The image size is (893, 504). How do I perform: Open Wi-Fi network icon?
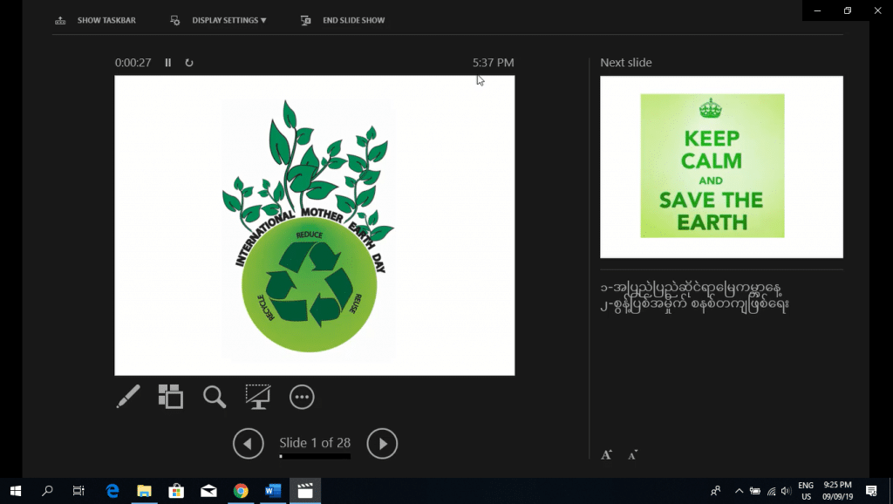coord(771,491)
